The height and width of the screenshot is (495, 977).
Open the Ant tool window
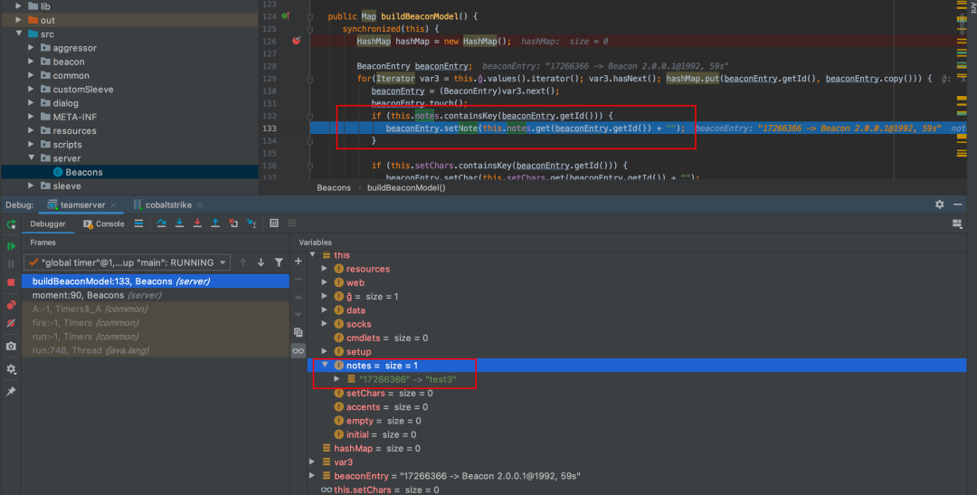pyautogui.click(x=972, y=6)
